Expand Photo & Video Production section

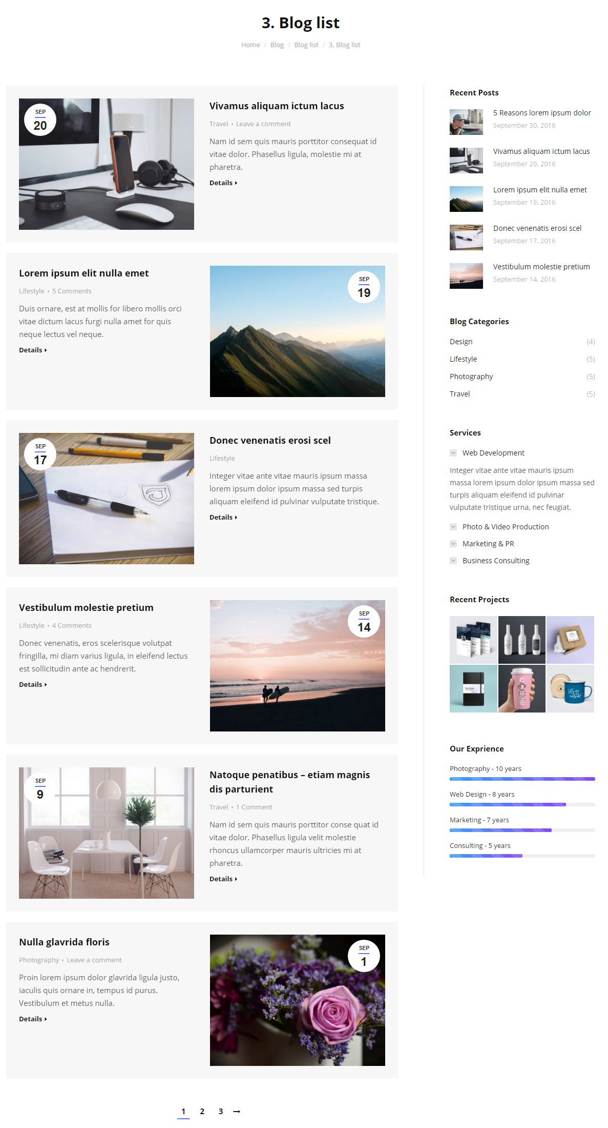pyautogui.click(x=499, y=527)
